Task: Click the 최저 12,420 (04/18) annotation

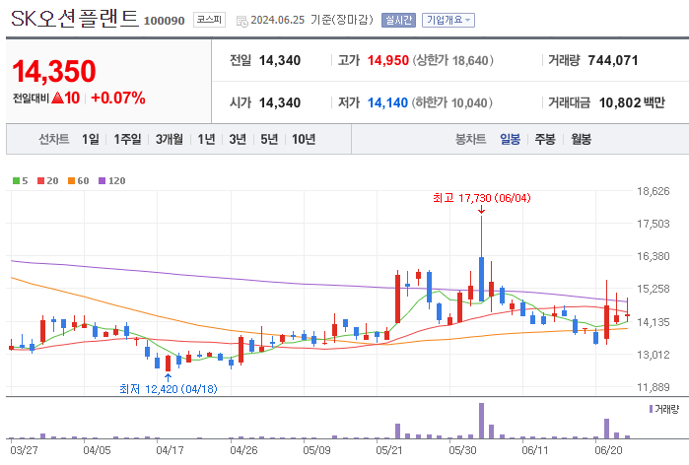Action: [169, 389]
